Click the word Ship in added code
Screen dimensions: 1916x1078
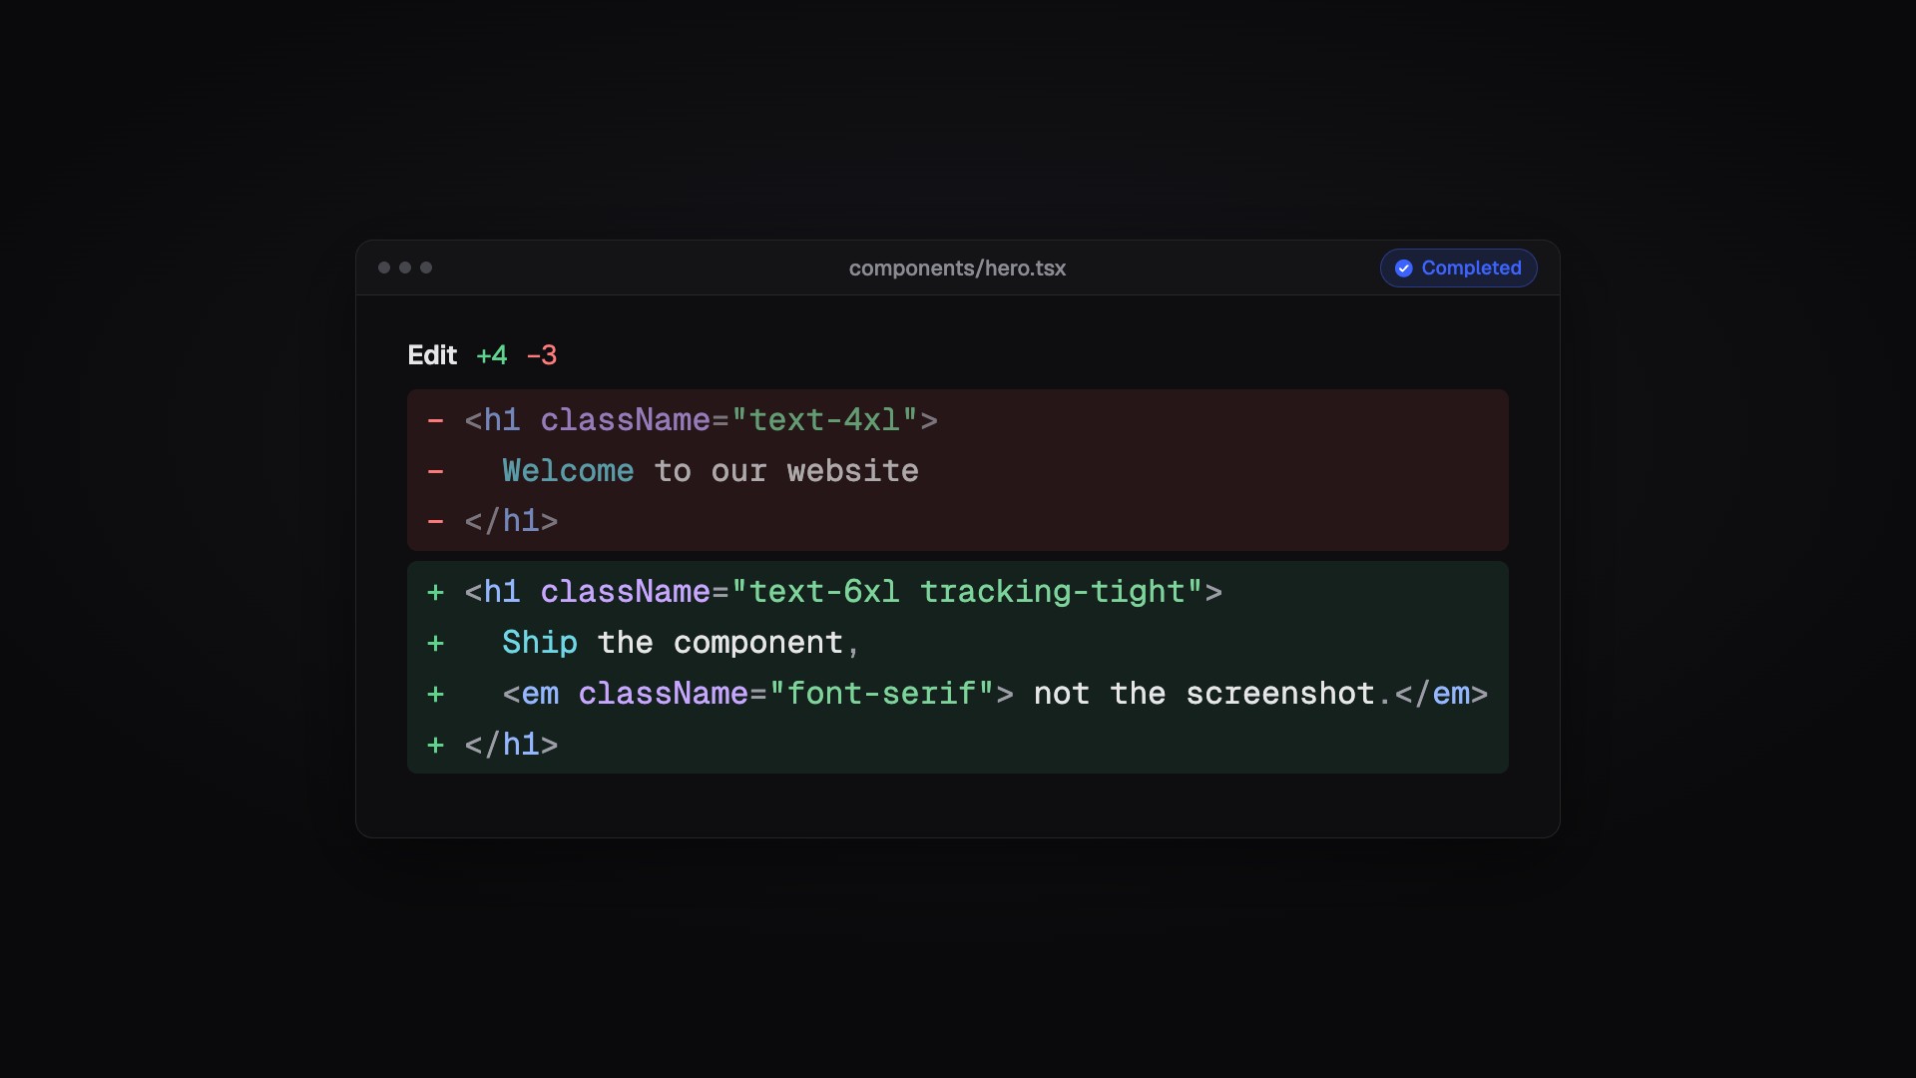pos(540,643)
